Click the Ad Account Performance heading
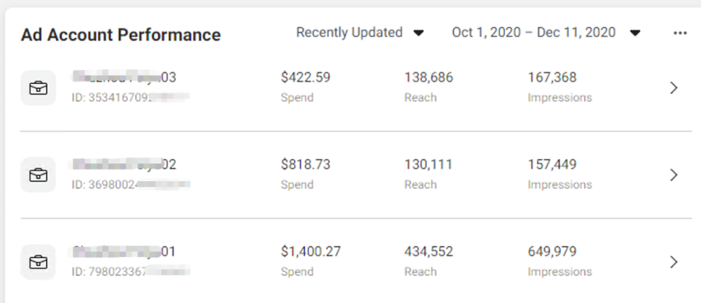The height and width of the screenshot is (303, 701). pyautogui.click(x=121, y=34)
